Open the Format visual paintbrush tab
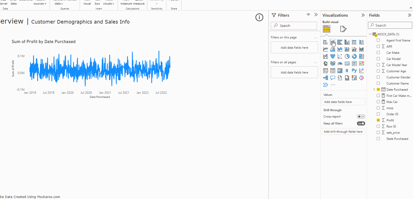The width and height of the screenshot is (413, 199). (343, 29)
